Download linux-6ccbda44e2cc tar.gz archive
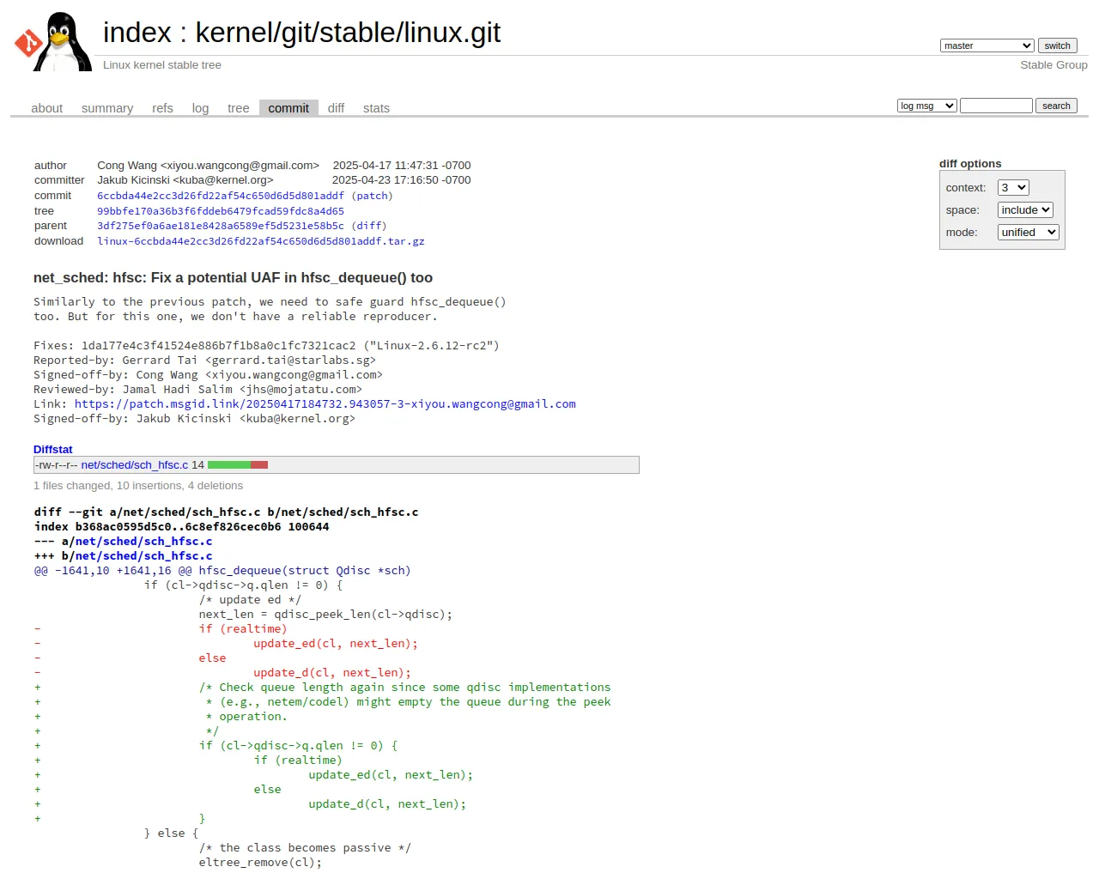 (x=261, y=241)
